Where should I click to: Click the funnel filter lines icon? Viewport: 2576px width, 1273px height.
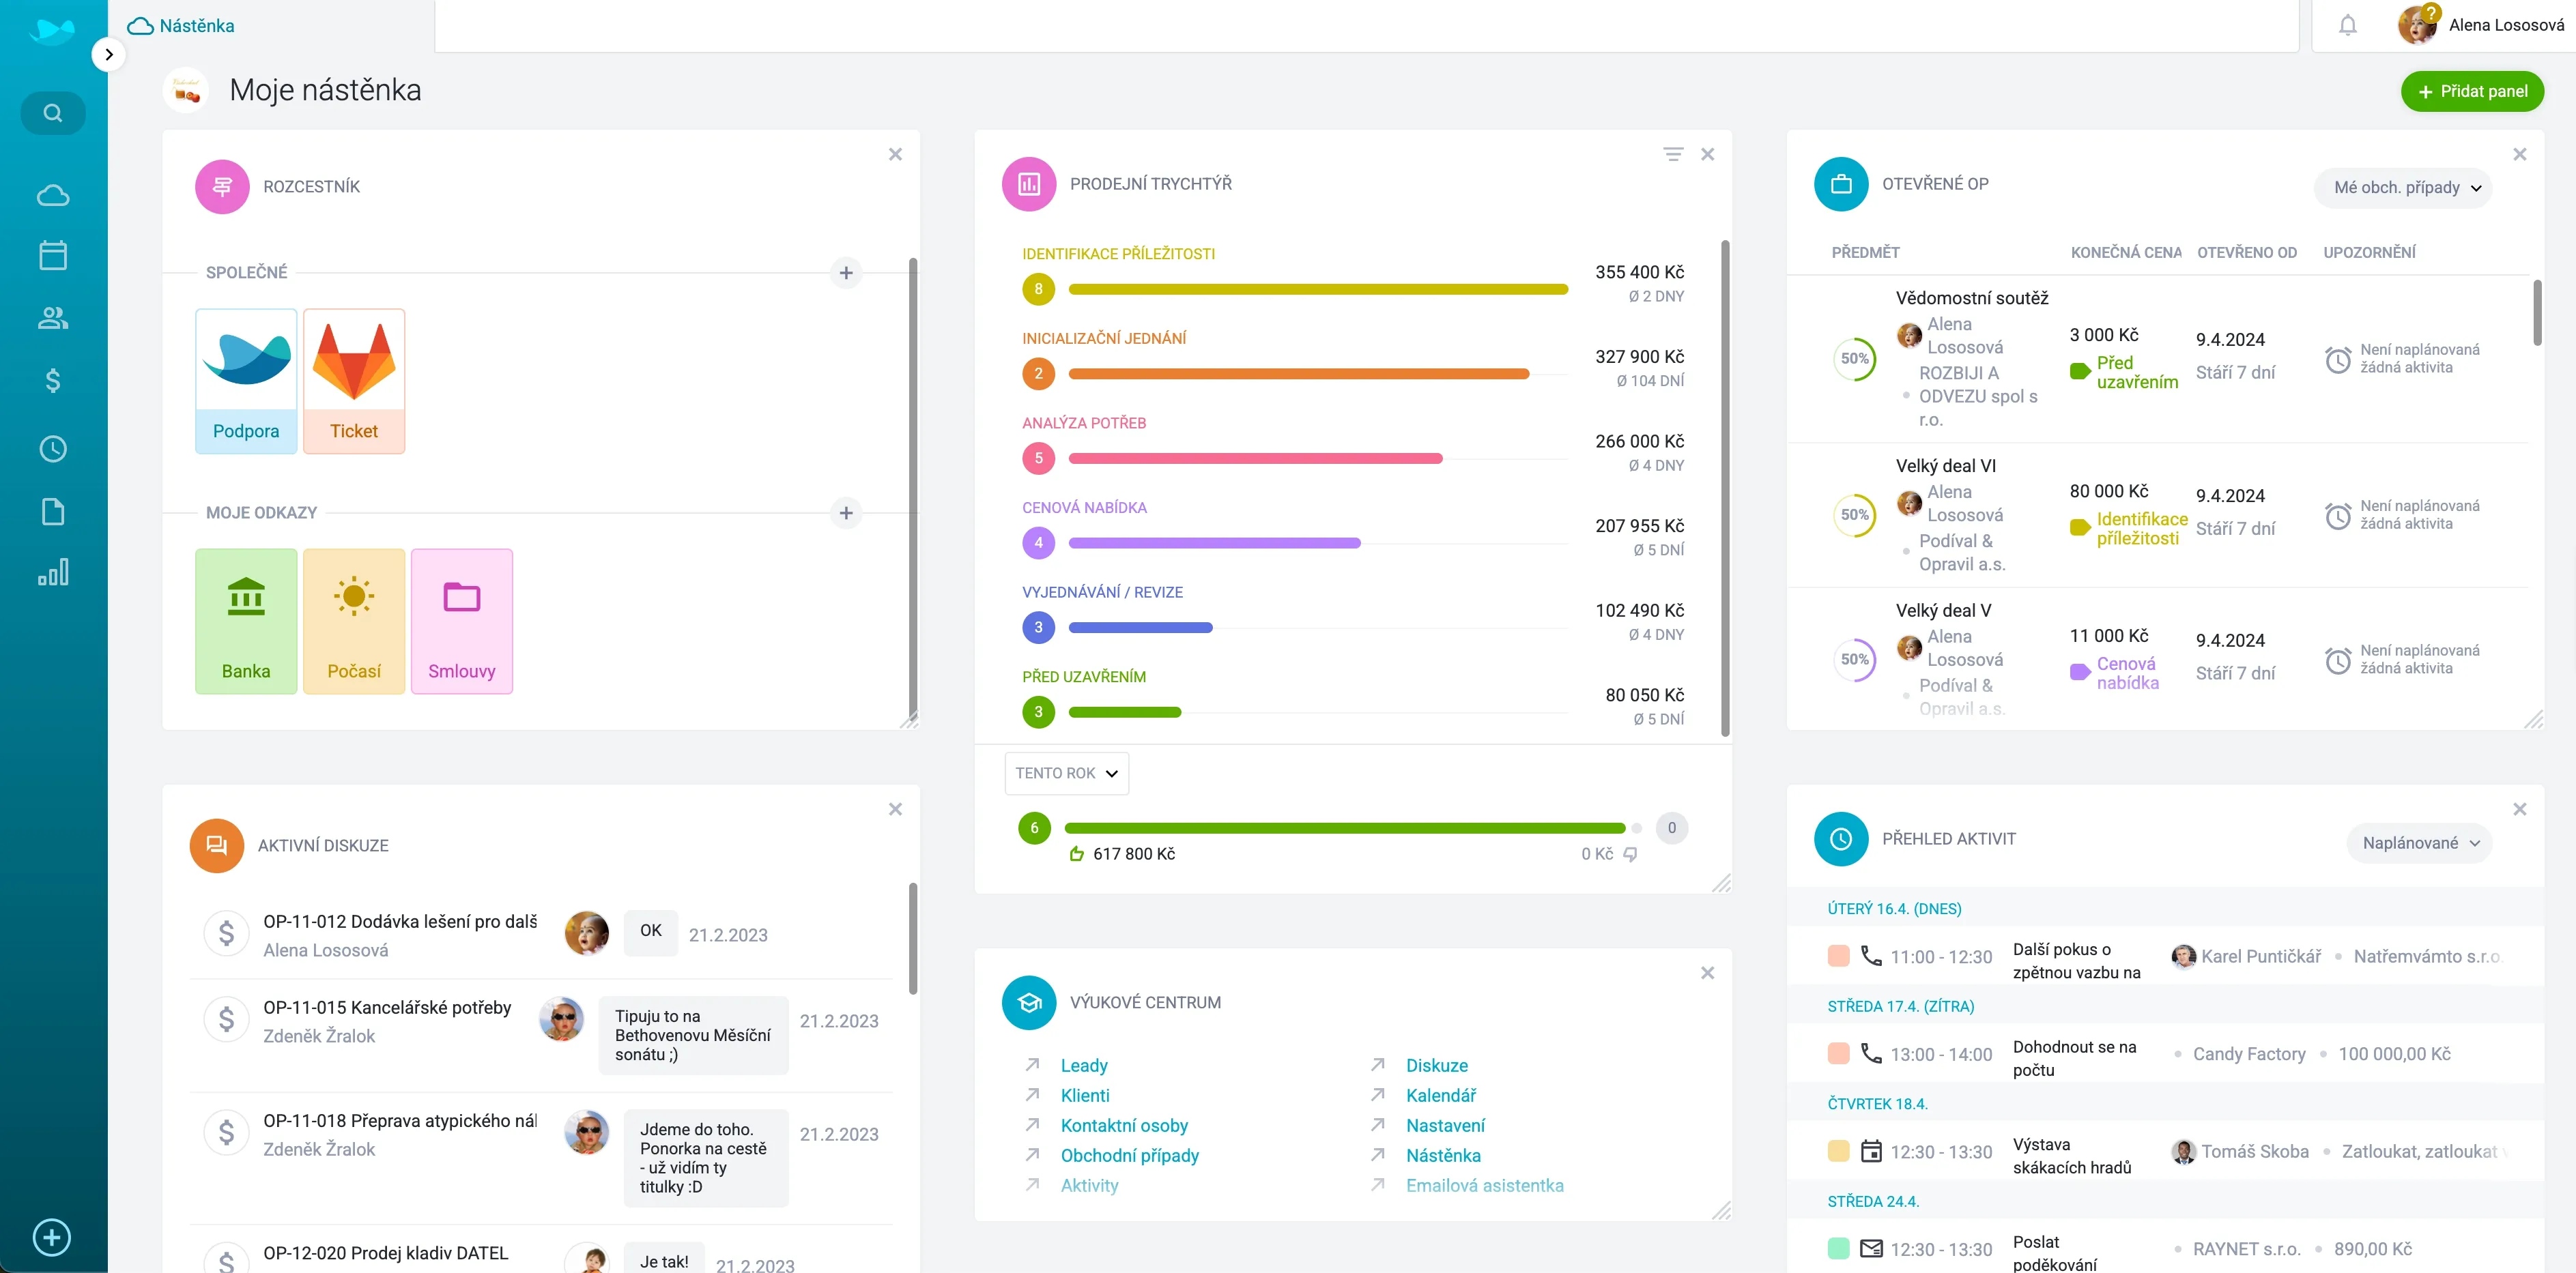point(1673,154)
